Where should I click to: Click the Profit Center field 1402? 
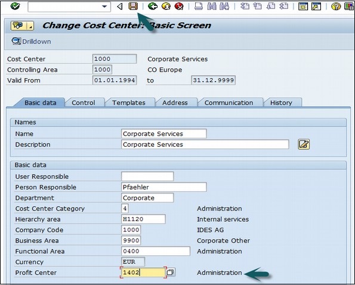[143, 272]
